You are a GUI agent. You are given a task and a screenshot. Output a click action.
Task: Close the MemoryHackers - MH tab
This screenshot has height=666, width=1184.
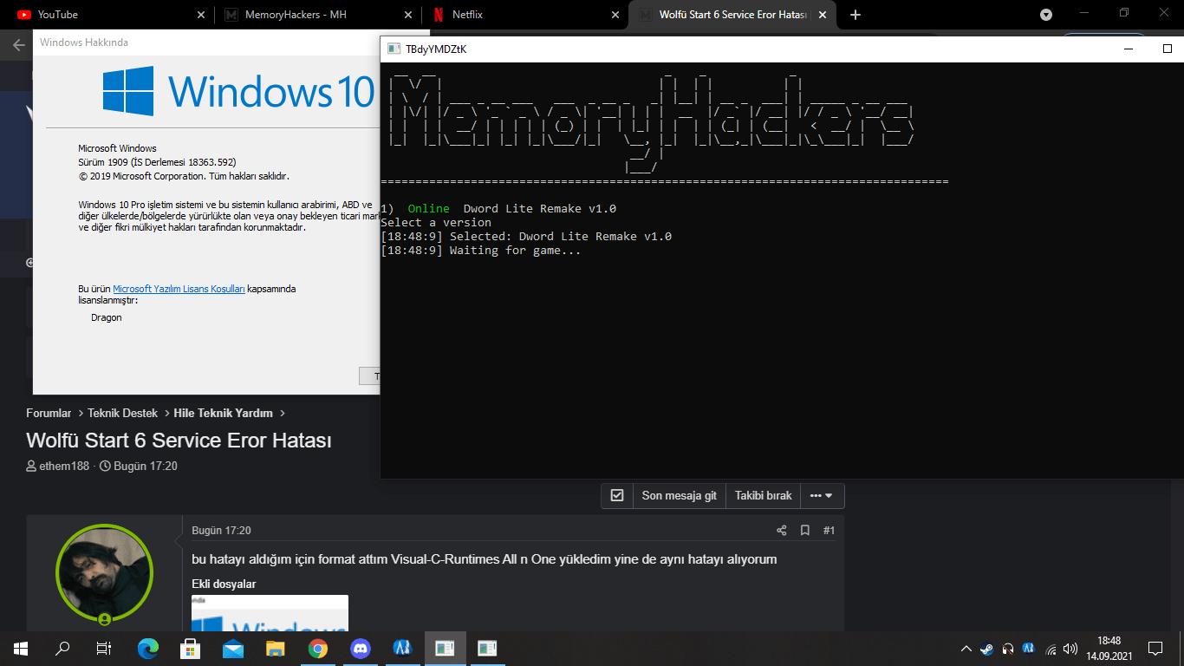(409, 15)
